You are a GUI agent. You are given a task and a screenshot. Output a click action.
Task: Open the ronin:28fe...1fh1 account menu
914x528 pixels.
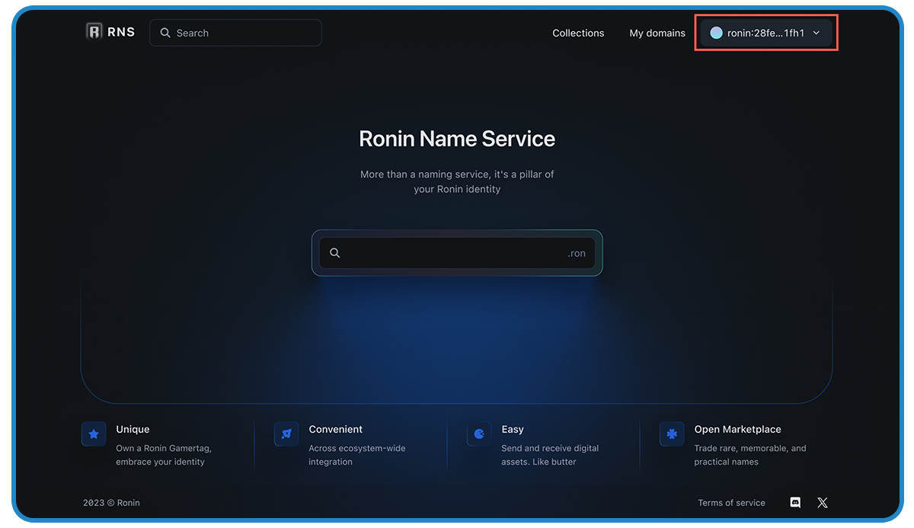point(766,33)
